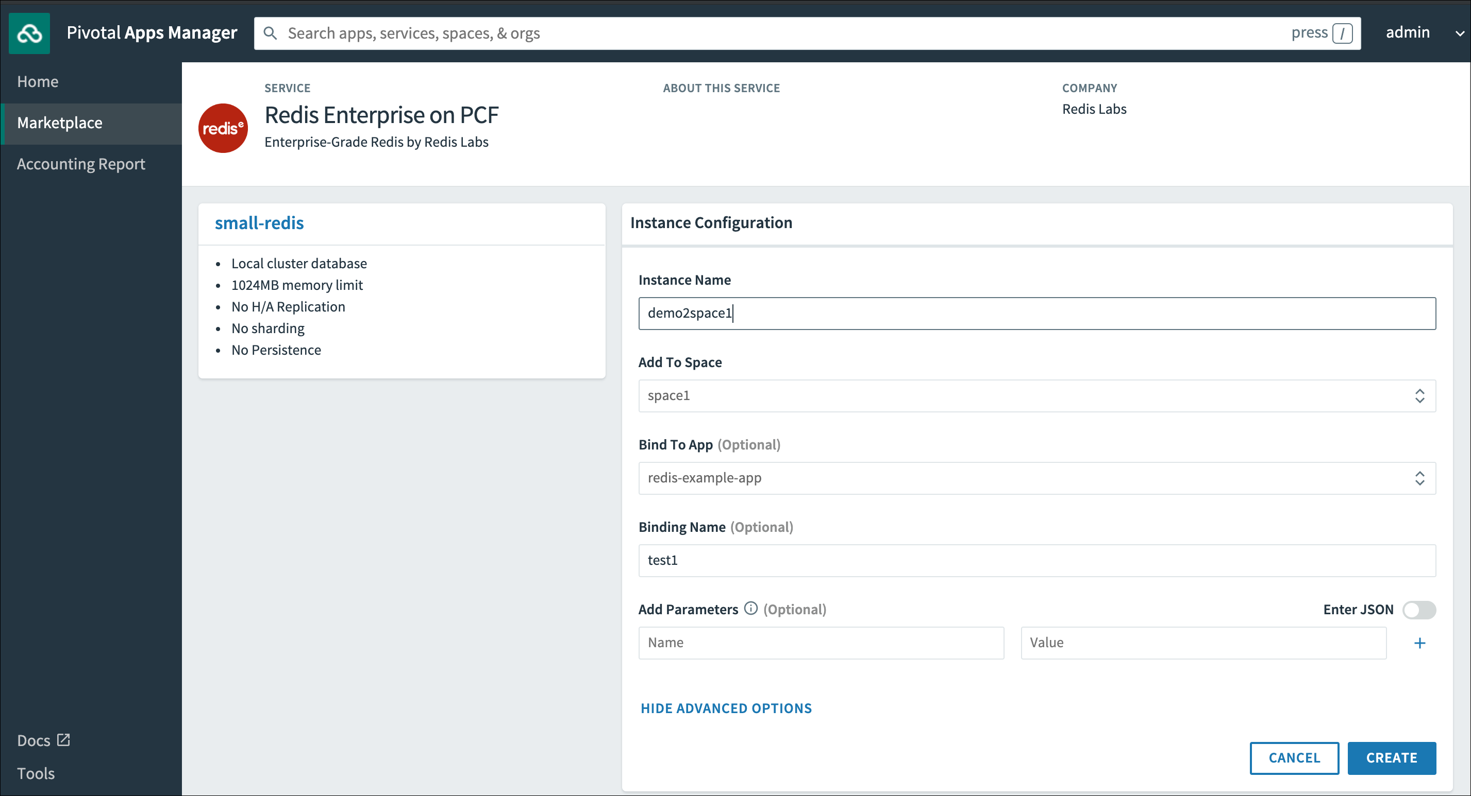The height and width of the screenshot is (796, 1471).
Task: Go to Home in sidebar
Action: click(38, 81)
